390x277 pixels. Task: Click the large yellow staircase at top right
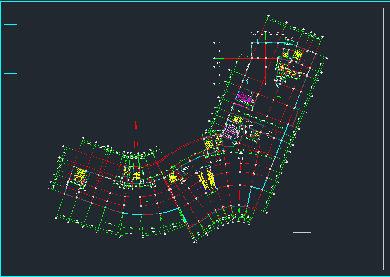click(297, 54)
